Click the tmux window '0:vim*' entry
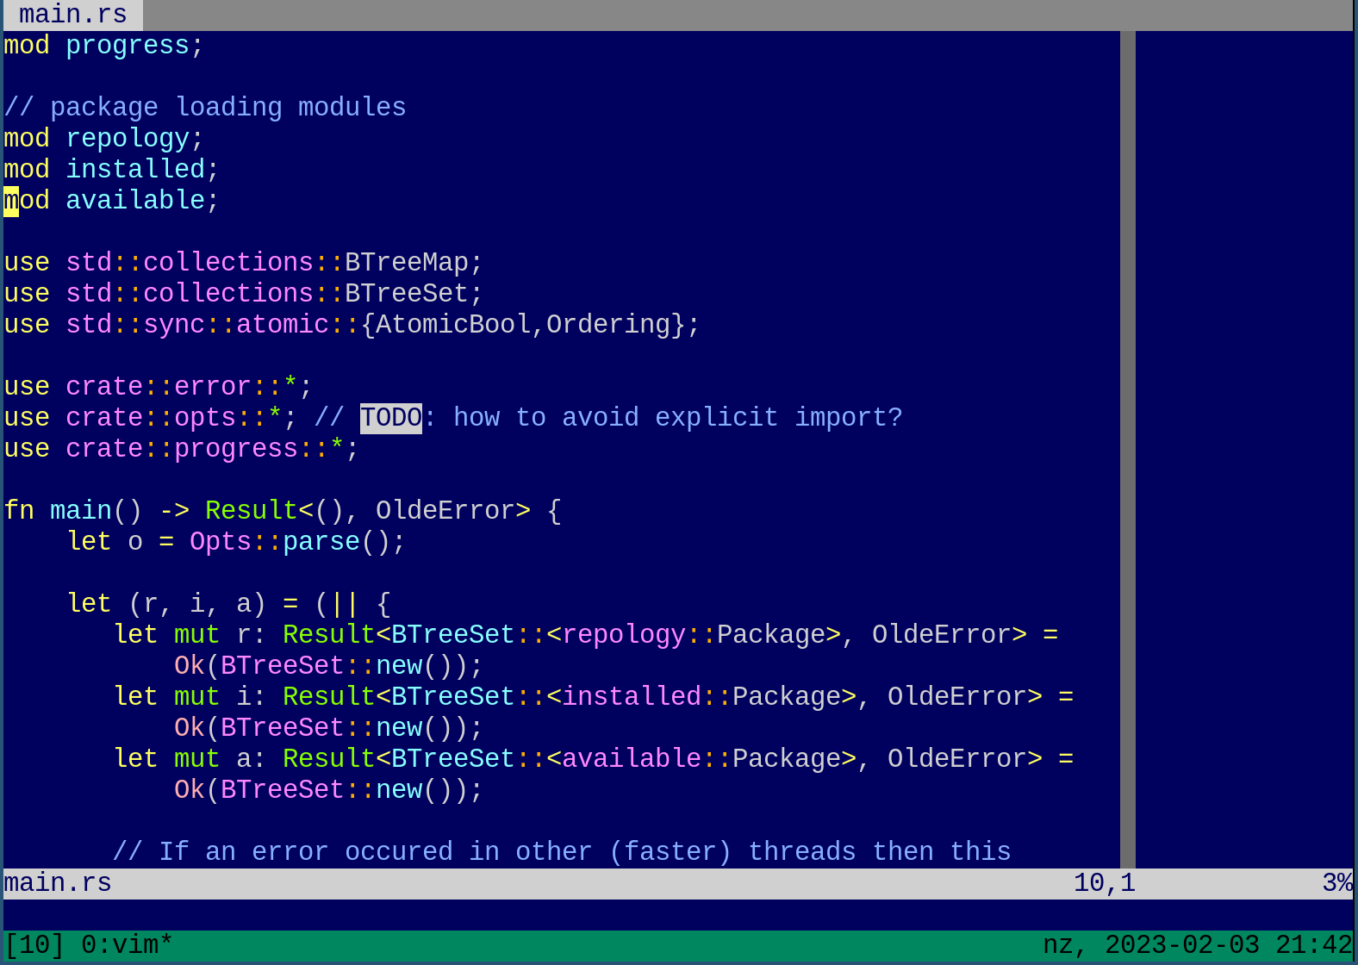This screenshot has width=1358, height=965. point(128,945)
